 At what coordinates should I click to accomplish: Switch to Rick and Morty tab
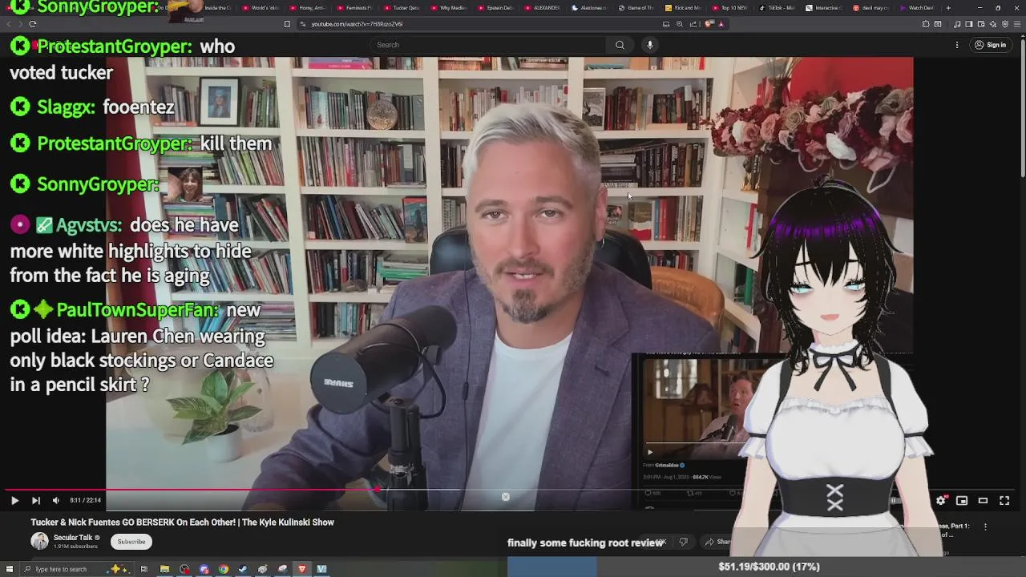[x=685, y=8]
